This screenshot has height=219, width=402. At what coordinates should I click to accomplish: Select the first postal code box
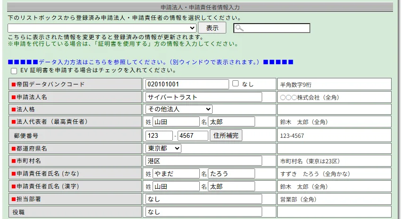pyautogui.click(x=159, y=135)
